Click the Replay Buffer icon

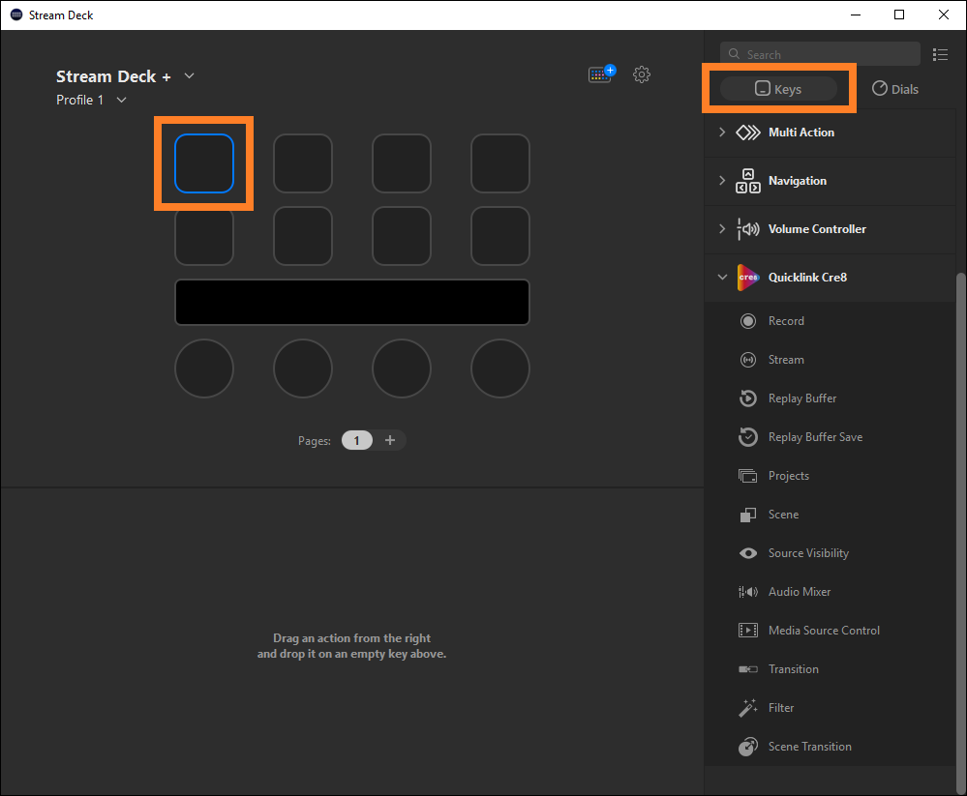pos(748,398)
